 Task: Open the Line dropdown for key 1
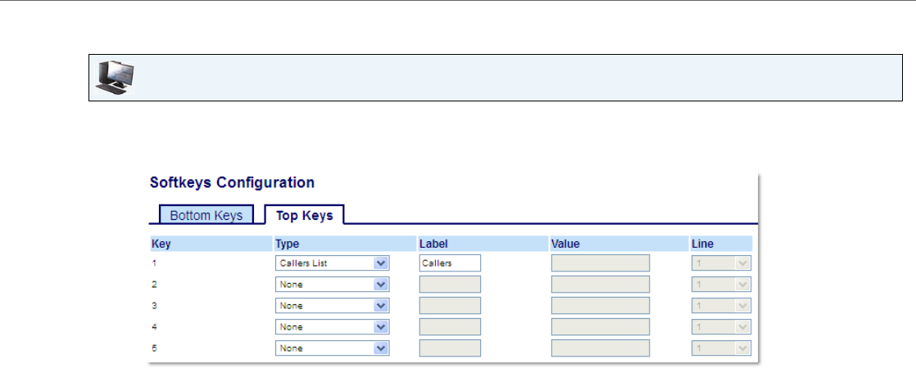pos(721,263)
